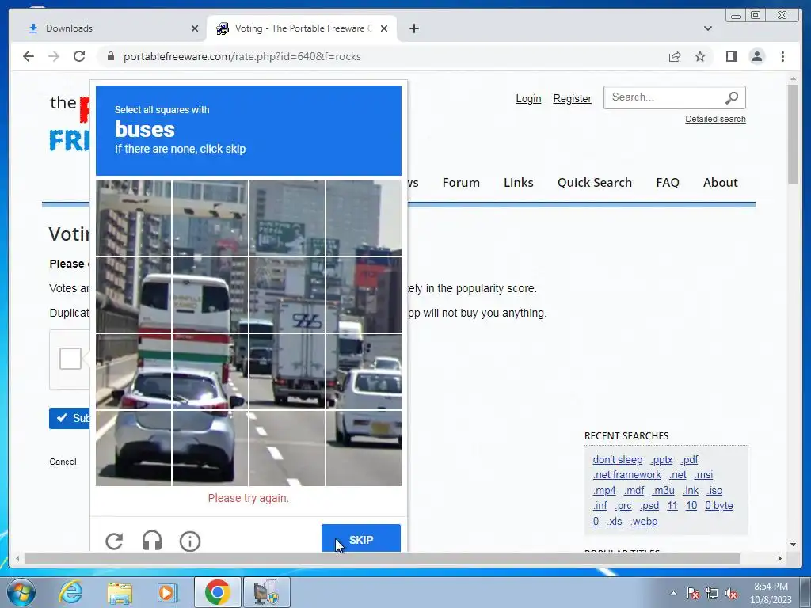Click the ".net framework" recent search
The height and width of the screenshot is (608, 811).
coord(627,475)
